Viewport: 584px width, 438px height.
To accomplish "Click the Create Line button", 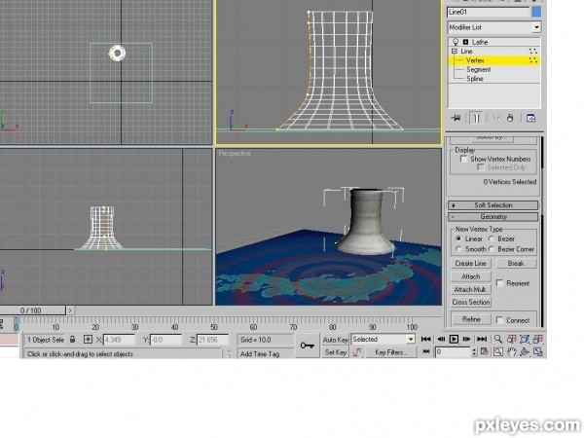I will [471, 264].
